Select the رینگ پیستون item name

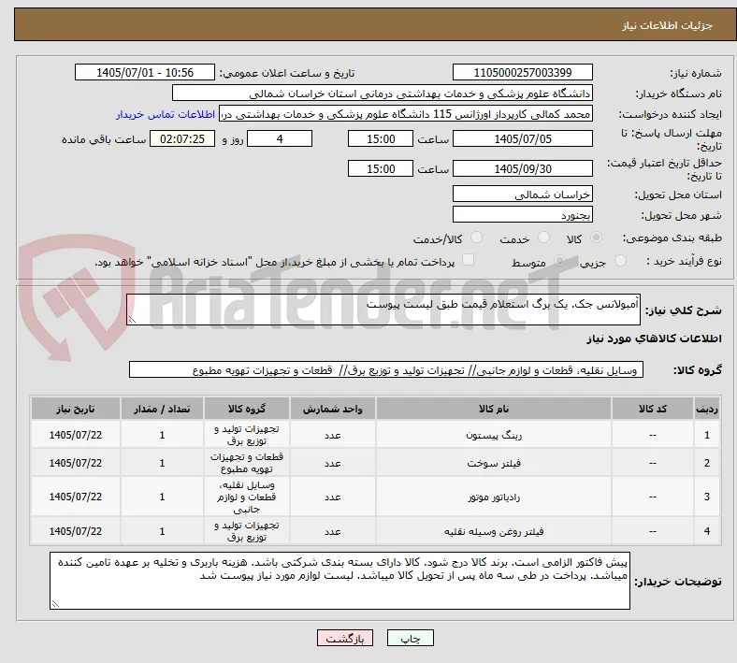[x=494, y=435]
